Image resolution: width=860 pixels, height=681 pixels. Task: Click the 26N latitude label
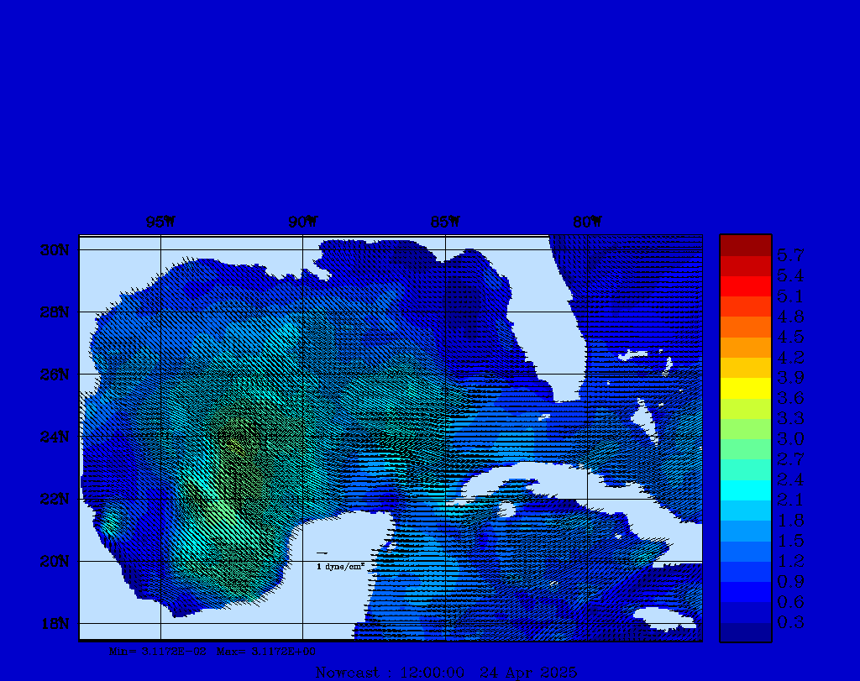click(x=54, y=375)
